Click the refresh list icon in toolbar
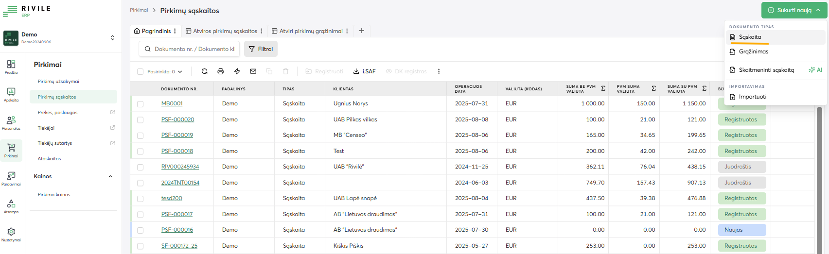Viewport: 829px width, 254px height. click(x=204, y=71)
